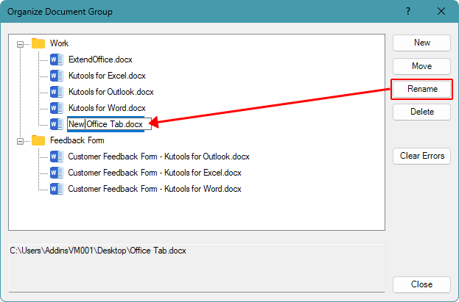
Task: Click the Rename button
Action: coord(421,89)
